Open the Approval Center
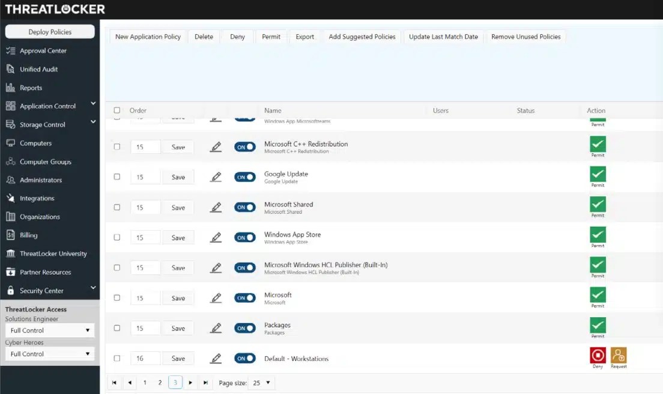 [x=43, y=50]
